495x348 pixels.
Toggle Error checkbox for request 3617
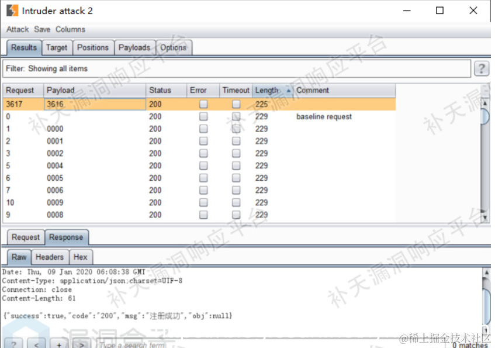tap(203, 104)
